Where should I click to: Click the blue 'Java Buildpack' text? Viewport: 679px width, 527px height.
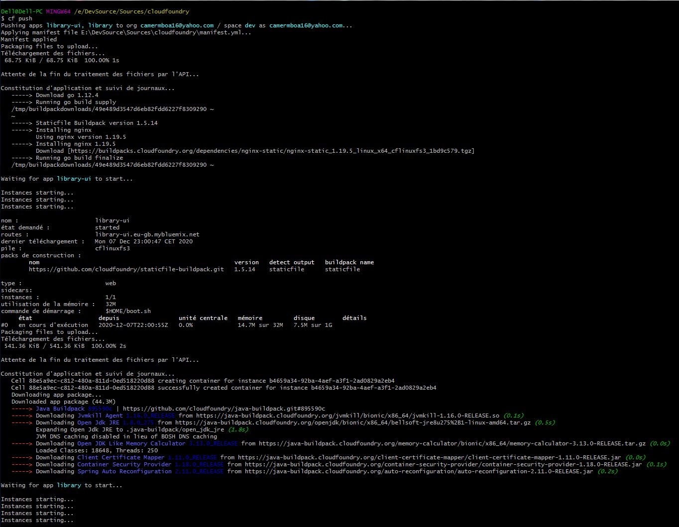pyautogui.click(x=60, y=409)
